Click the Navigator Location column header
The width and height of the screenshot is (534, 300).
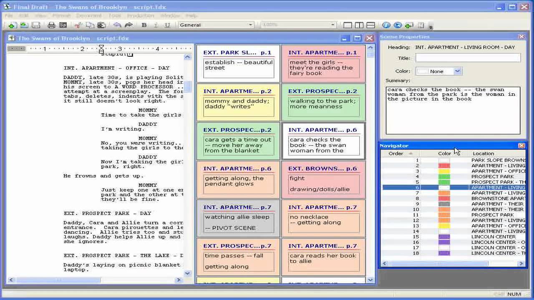point(483,153)
